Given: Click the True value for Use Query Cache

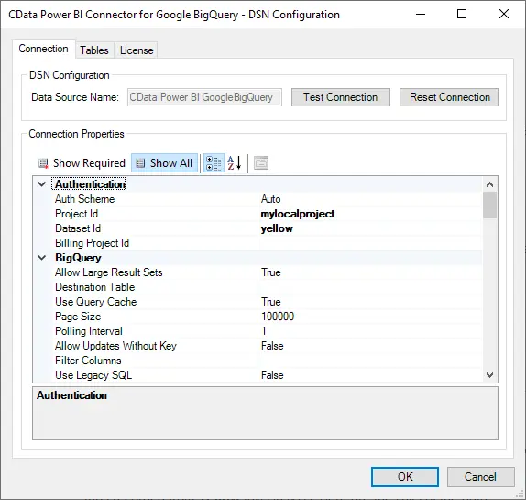Looking at the screenshot, I should tap(270, 302).
